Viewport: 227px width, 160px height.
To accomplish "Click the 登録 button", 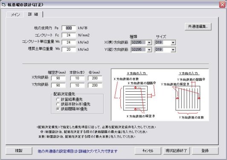I will click(x=205, y=151).
